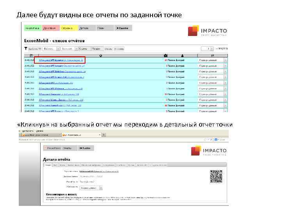The height and width of the screenshot is (211, 281).
Task: Click the Отчёты button on details page
Action: 69,148
